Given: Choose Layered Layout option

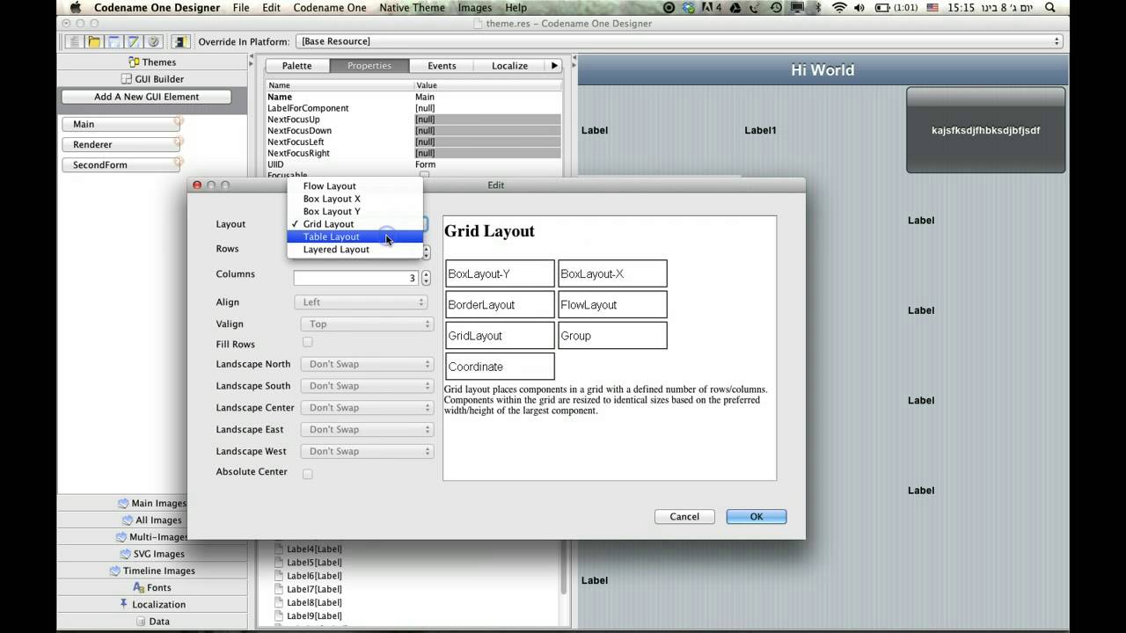Looking at the screenshot, I should 355,250.
